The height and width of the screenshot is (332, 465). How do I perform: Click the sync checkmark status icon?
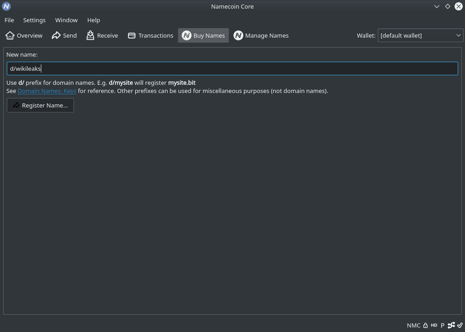coord(460,325)
